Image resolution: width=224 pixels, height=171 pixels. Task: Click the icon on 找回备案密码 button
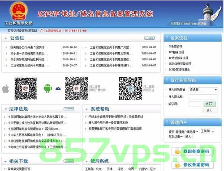pyautogui.click(x=177, y=152)
